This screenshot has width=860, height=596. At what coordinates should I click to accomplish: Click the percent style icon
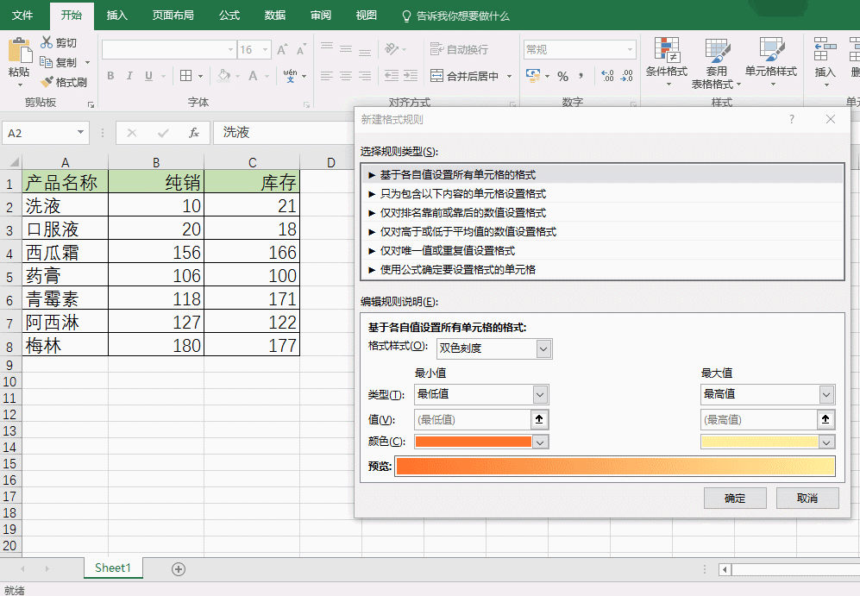(562, 76)
